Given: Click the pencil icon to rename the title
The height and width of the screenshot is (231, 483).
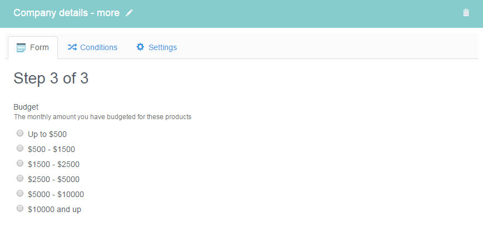Looking at the screenshot, I should click(x=129, y=13).
